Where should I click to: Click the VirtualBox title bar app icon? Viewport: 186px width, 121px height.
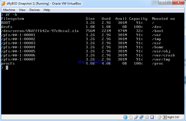pos(3,4)
